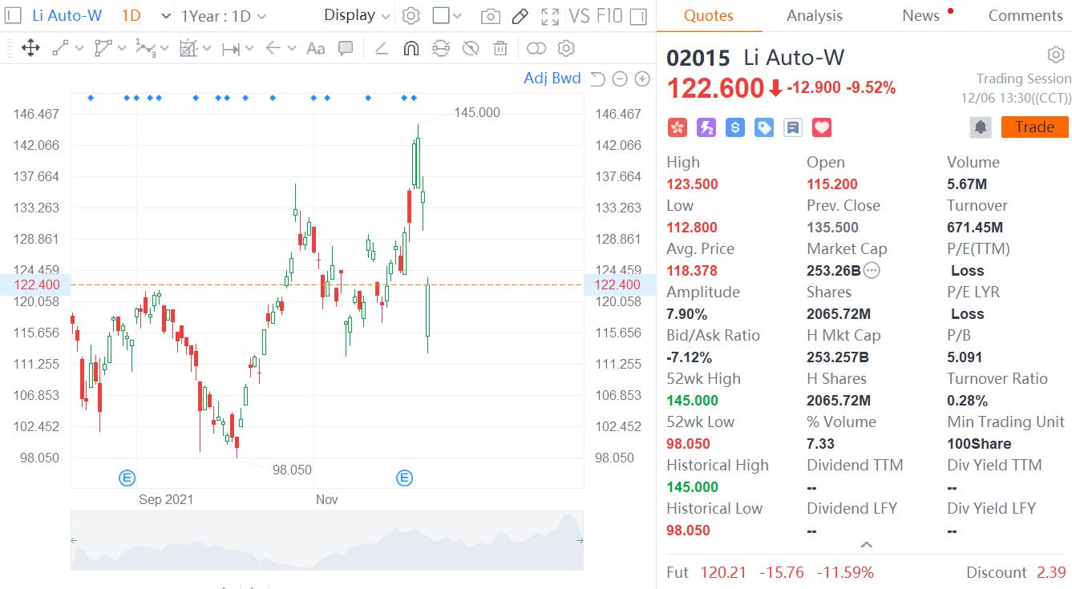This screenshot has height=589, width=1072.
Task: Click the Li Auto-W stock name
Action: 67,15
